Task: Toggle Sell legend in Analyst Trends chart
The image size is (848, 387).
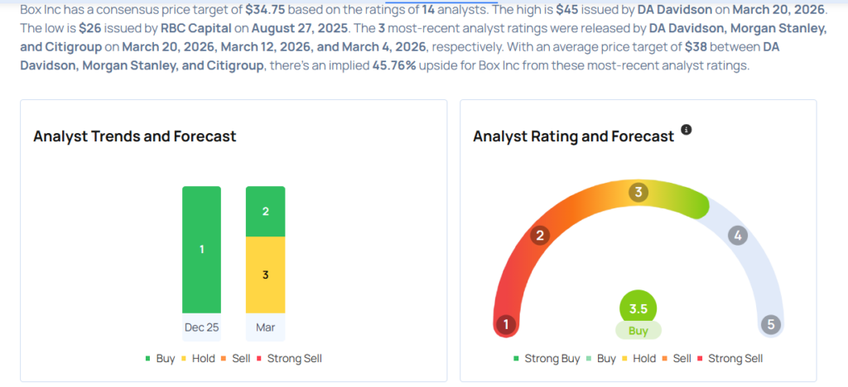Action: pos(236,358)
